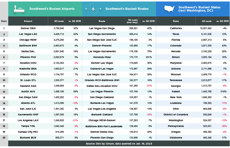Click the 3,750,846 seats value
Viewport: 230px width, 148px height.
click(x=59, y=28)
